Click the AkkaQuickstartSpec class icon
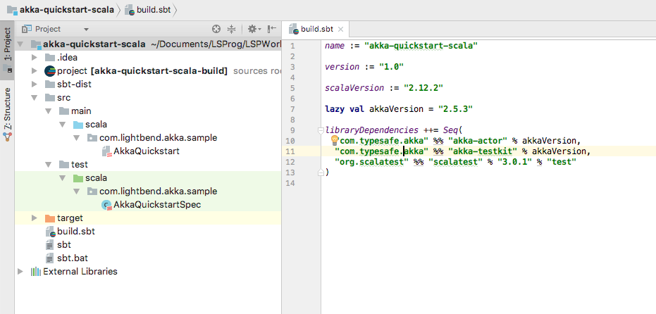This screenshot has height=314, width=656. [x=107, y=205]
